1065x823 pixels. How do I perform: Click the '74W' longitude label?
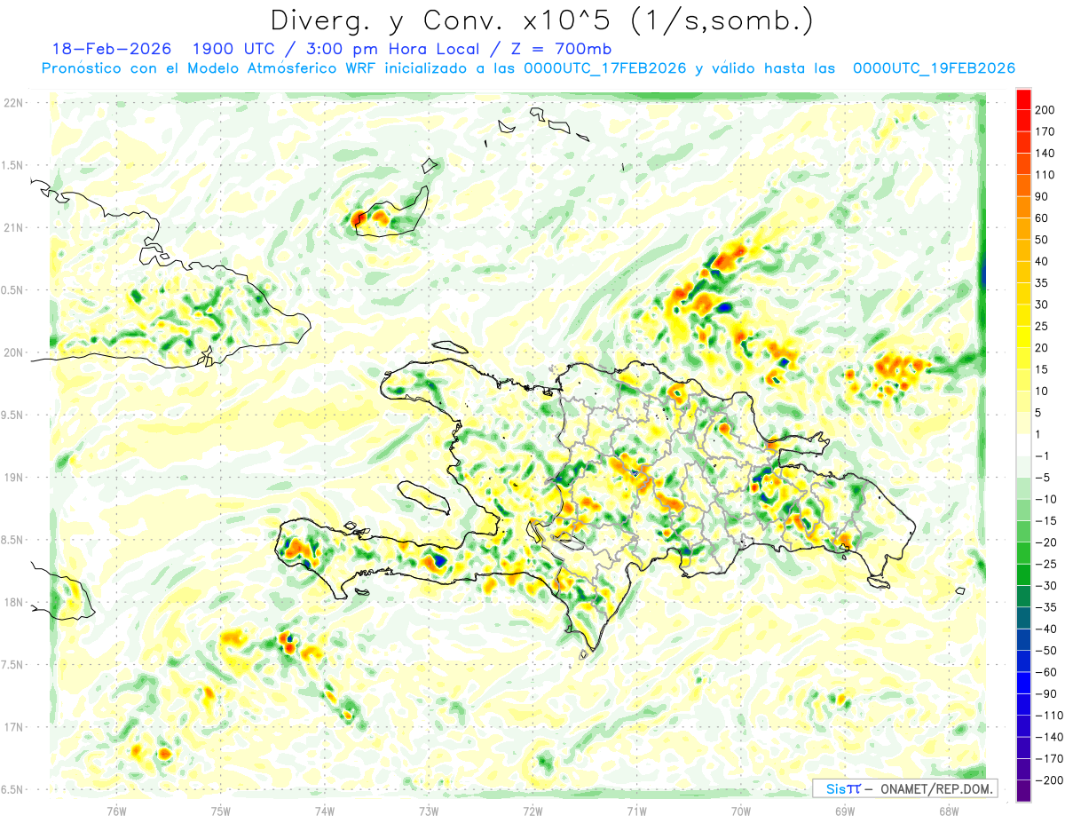[x=325, y=811]
